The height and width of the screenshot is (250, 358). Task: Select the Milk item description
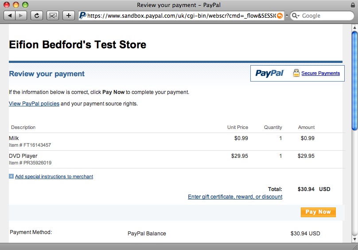[x=14, y=138]
